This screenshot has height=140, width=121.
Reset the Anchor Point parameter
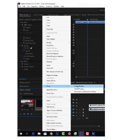click(73, 40)
